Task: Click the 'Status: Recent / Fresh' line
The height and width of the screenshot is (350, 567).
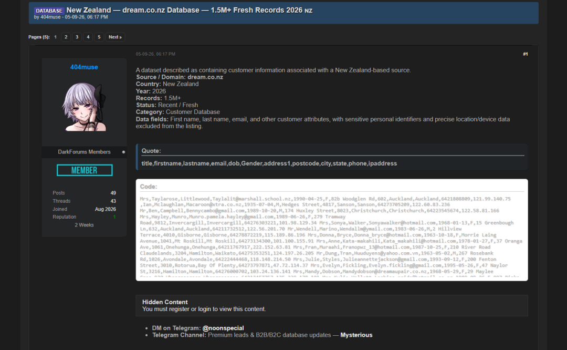Action: click(167, 105)
